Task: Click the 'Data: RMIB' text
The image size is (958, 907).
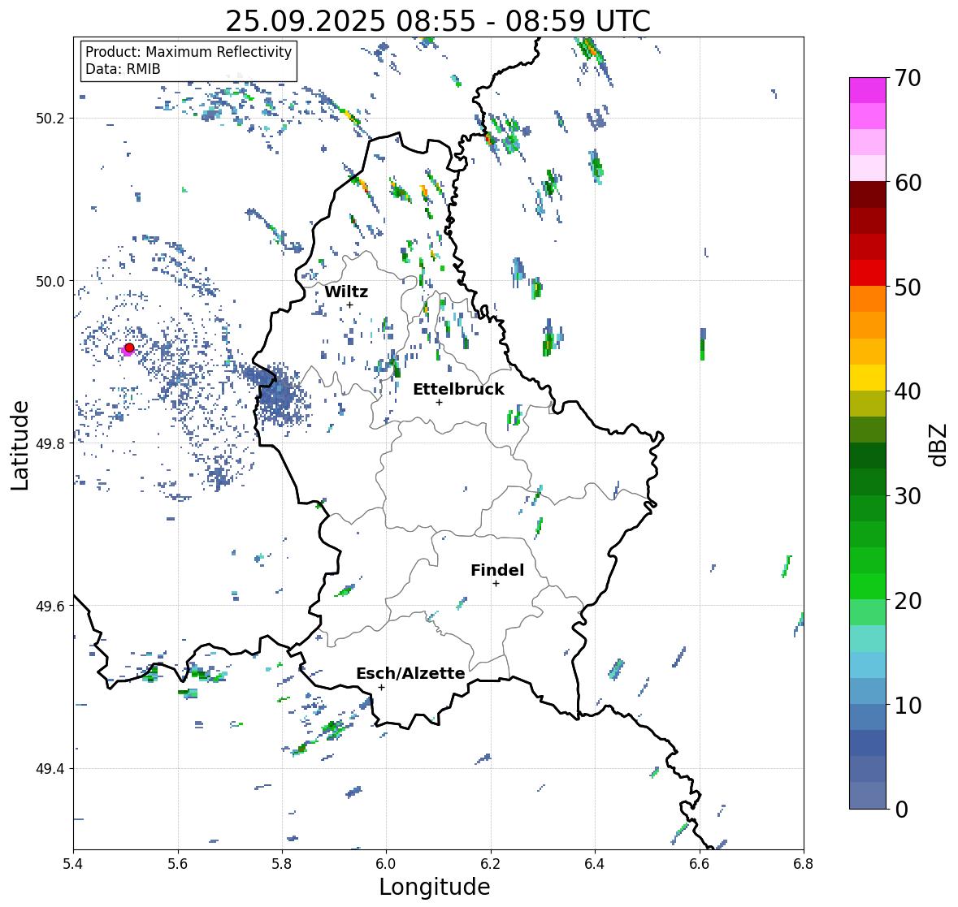Action: (x=123, y=69)
